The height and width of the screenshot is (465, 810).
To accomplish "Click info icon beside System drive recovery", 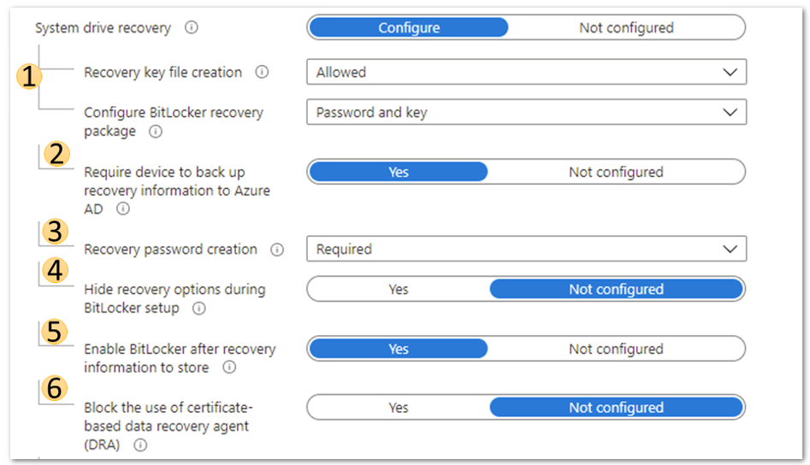I will pos(191,27).
